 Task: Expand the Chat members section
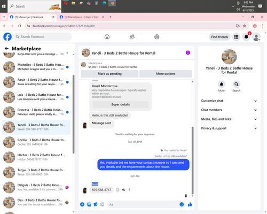(x=229, y=110)
